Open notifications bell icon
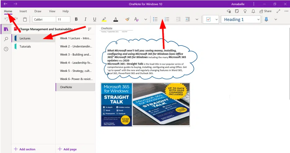The width and height of the screenshot is (290, 153). coord(253,11)
